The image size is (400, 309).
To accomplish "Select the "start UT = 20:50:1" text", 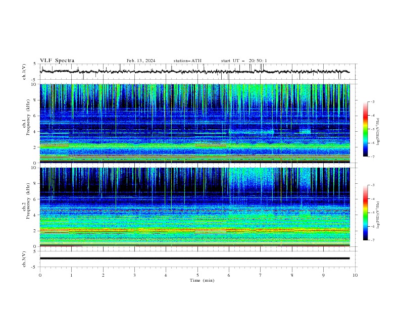I will (244, 61).
